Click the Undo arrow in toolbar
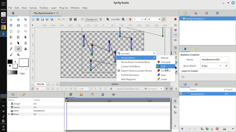This screenshot has height=132, width=236. coord(59,19)
